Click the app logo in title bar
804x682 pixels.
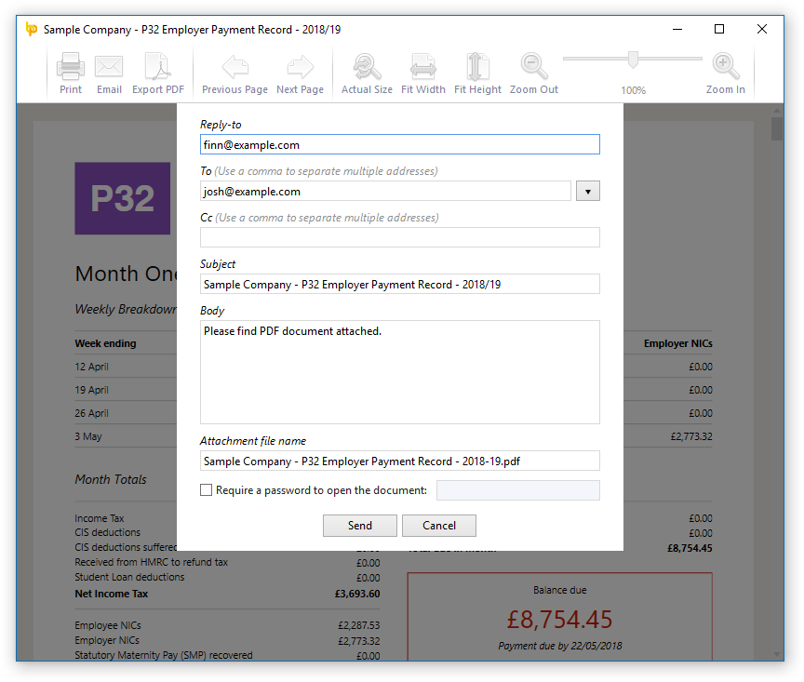pos(32,29)
